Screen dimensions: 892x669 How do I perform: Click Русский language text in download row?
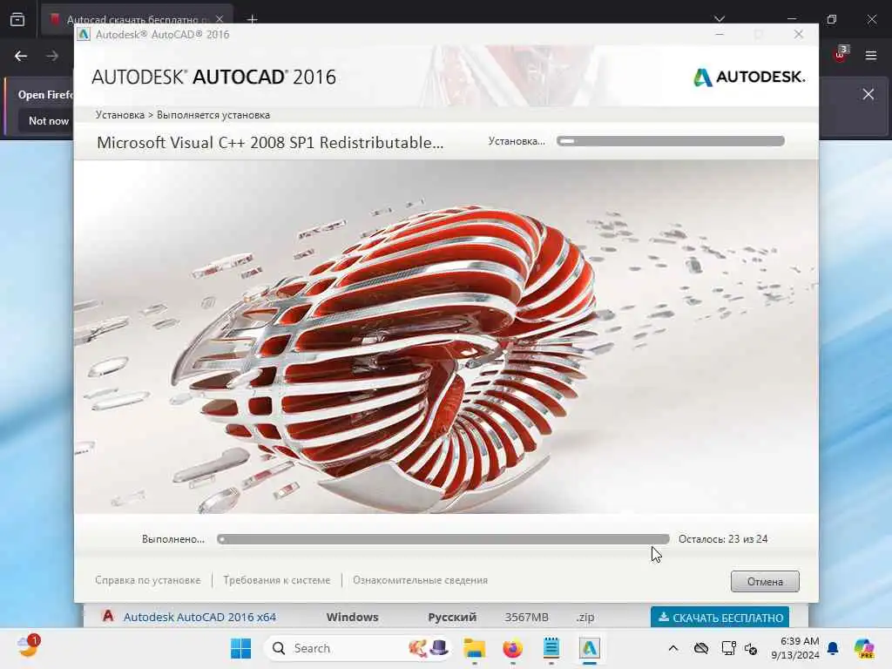[452, 618]
